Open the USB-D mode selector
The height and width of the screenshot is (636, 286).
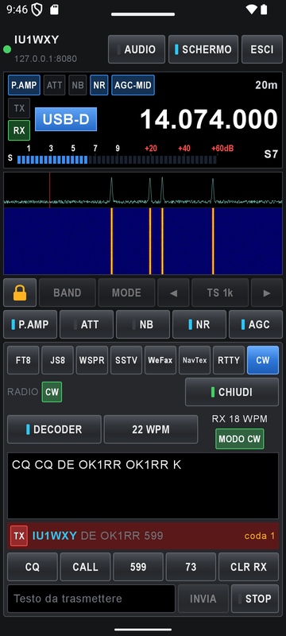pyautogui.click(x=66, y=119)
